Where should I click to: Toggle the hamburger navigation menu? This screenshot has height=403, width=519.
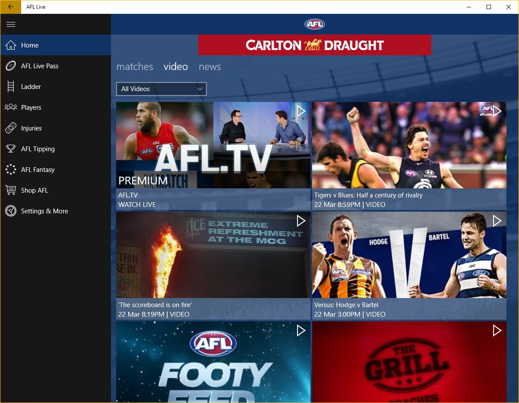(10, 24)
